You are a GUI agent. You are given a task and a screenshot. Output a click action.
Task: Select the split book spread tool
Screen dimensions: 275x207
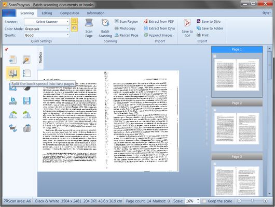click(13, 73)
